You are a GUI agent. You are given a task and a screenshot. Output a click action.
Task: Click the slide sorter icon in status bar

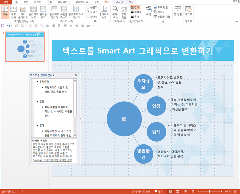(178, 191)
